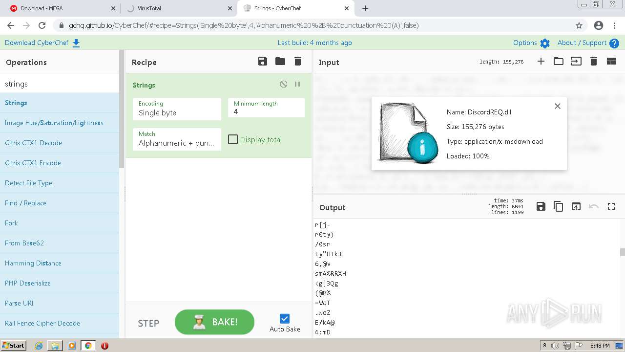Select Citrix CTX1 Decode operation
The image size is (625, 352).
60,143
